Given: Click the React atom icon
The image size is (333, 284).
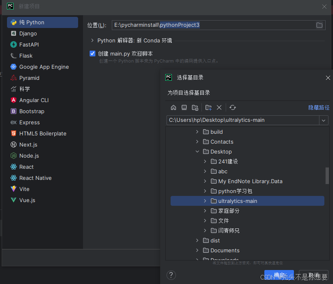Looking at the screenshot, I should click(x=14, y=167).
